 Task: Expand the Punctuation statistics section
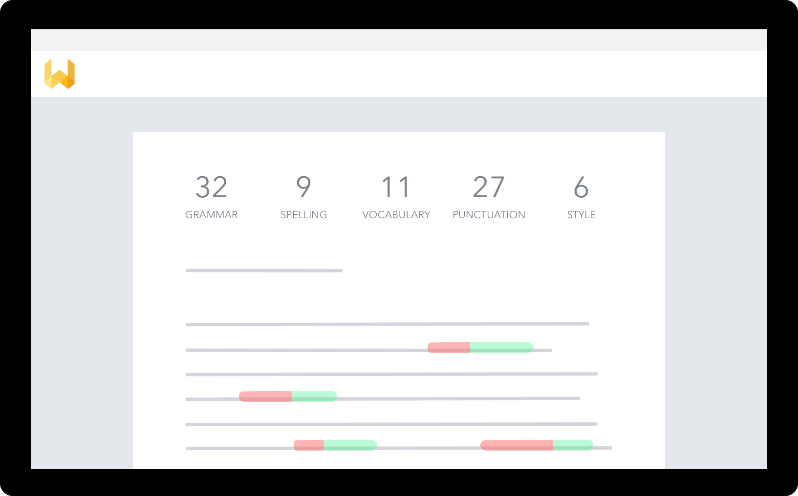pyautogui.click(x=489, y=197)
